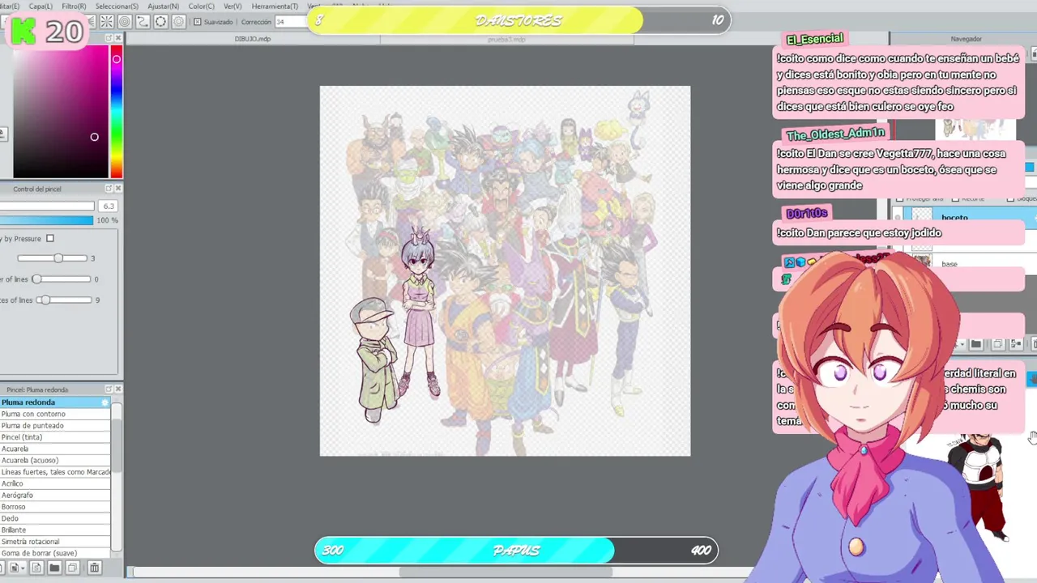This screenshot has width=1037, height=583.
Task: Select the Pincel (tinta) brush
Action: pos(55,437)
